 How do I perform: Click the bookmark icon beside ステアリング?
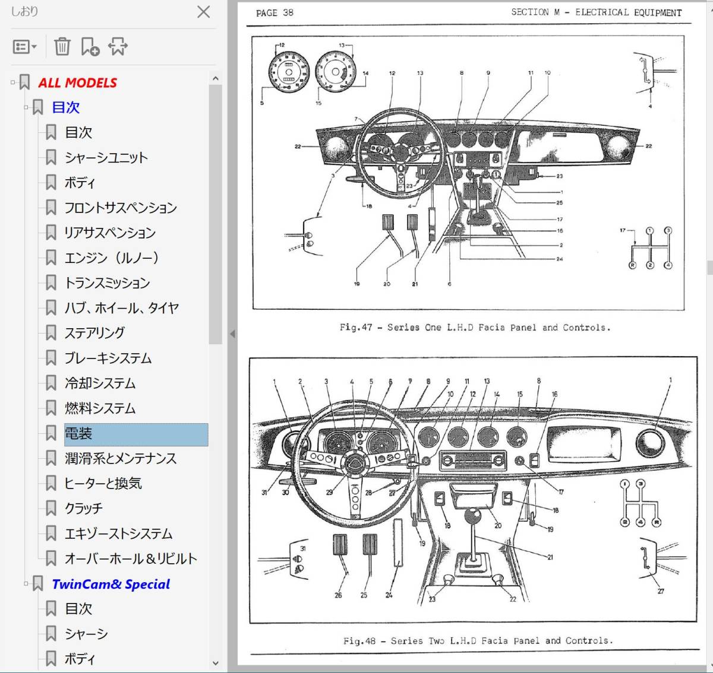click(x=51, y=332)
